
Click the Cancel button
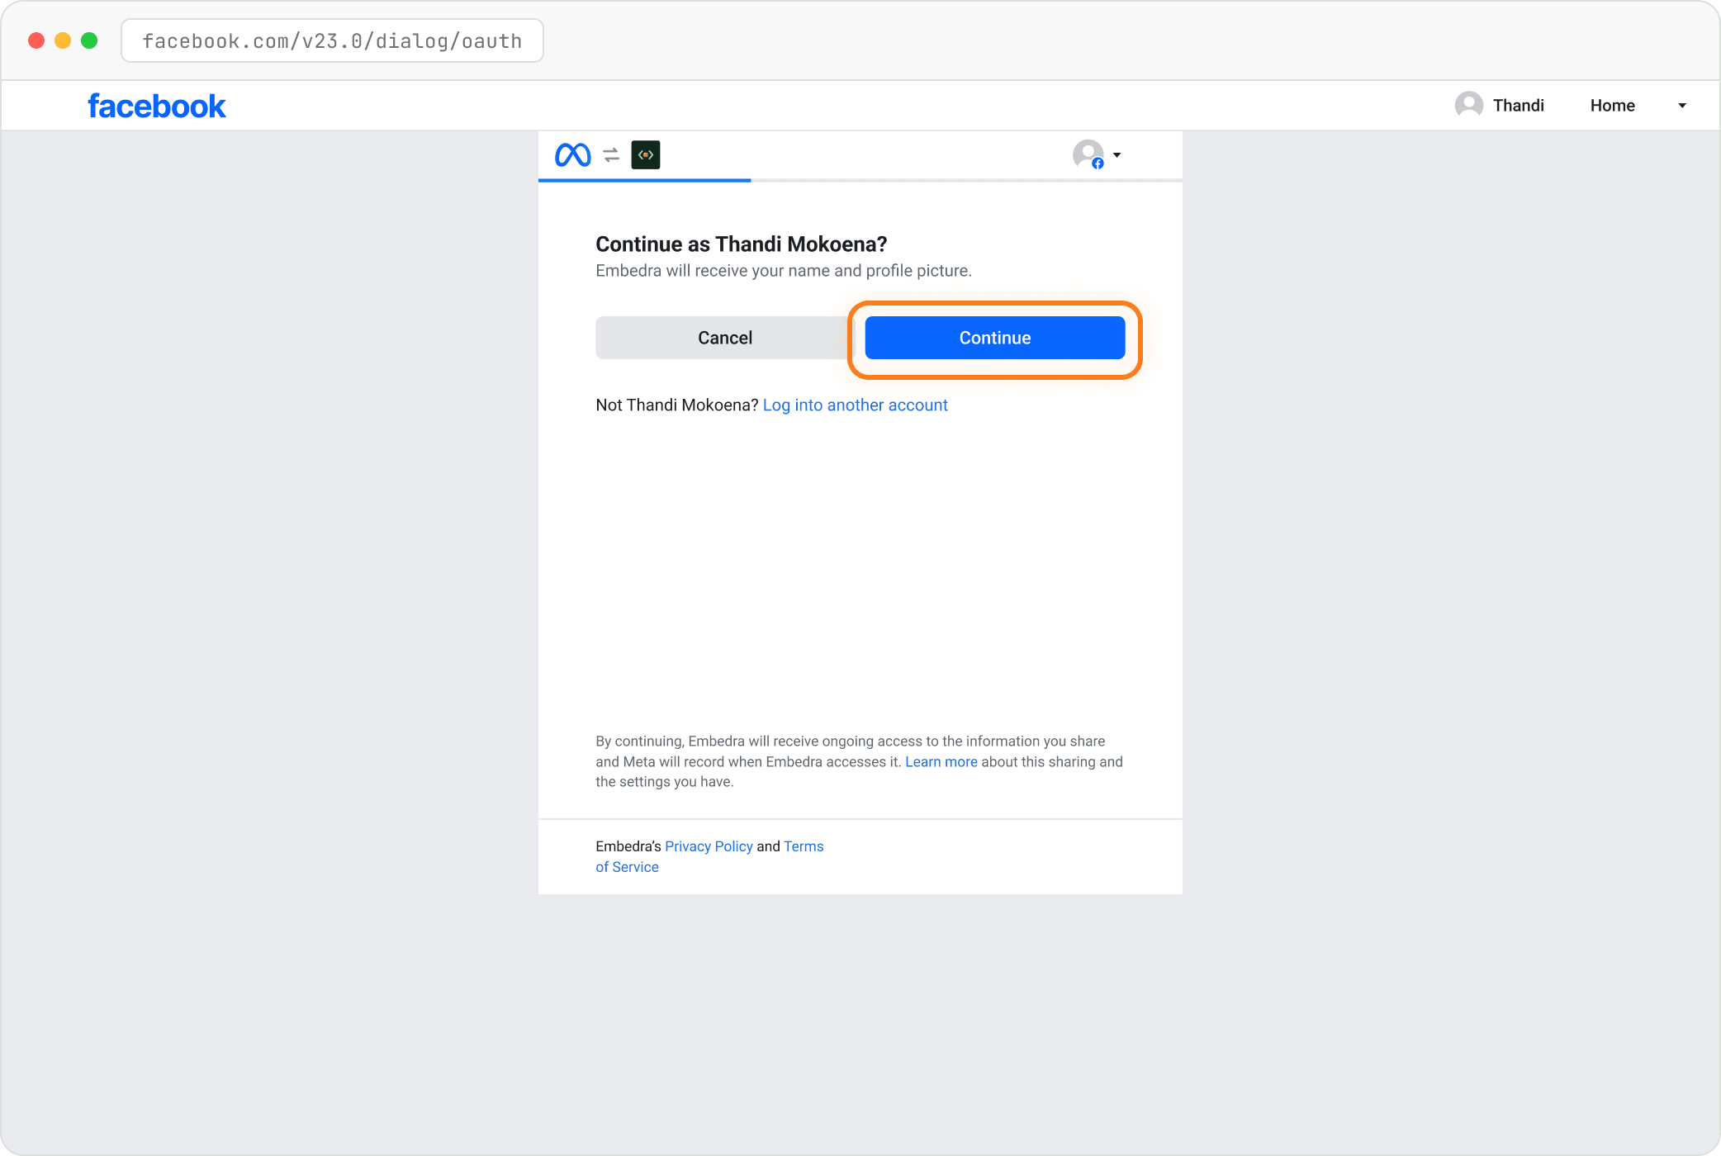724,338
